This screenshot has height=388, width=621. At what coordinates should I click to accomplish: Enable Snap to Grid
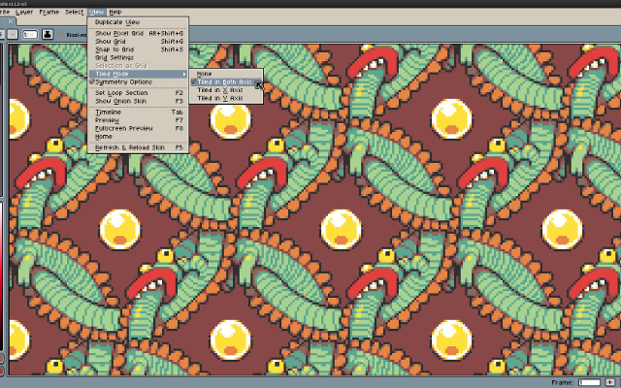tap(138, 49)
